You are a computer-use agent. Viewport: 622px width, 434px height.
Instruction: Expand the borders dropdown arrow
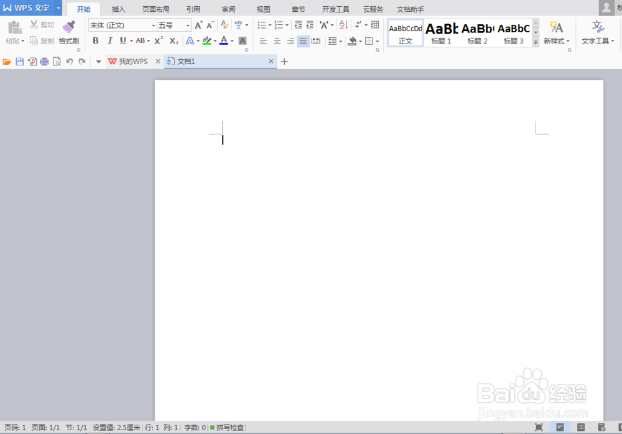pos(378,41)
